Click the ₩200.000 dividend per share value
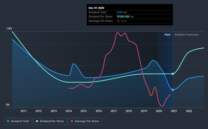The image size is (208, 129). click(x=123, y=17)
